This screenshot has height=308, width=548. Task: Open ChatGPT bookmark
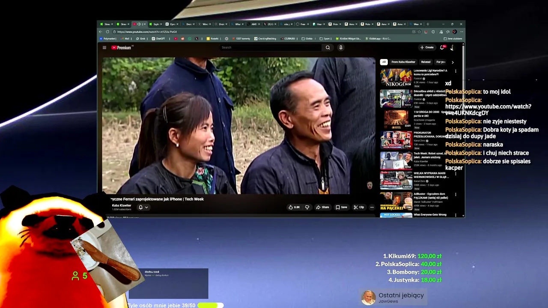click(x=158, y=38)
